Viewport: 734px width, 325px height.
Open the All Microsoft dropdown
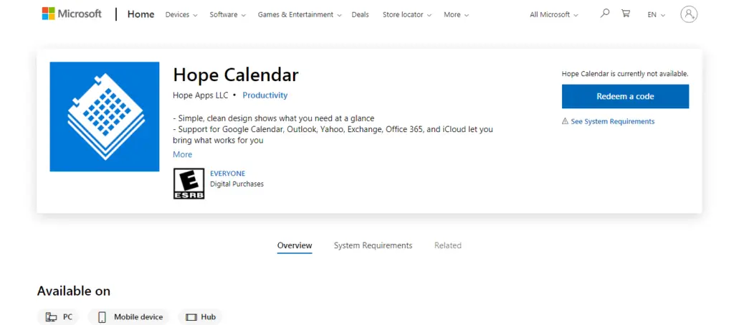[x=554, y=14]
